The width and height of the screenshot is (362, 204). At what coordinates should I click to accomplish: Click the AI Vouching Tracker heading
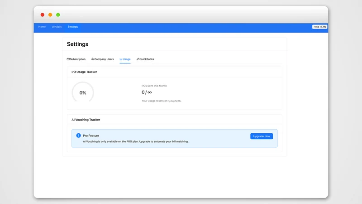(x=86, y=120)
